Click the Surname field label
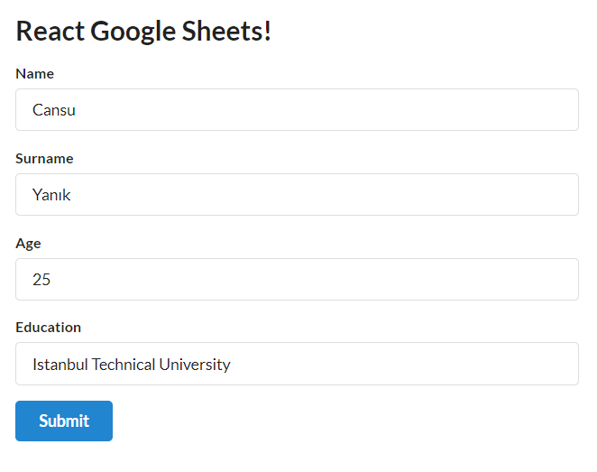 point(44,159)
